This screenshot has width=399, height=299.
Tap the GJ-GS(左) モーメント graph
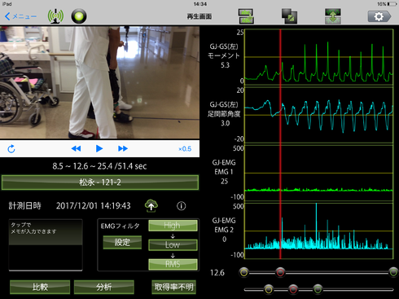(x=319, y=56)
